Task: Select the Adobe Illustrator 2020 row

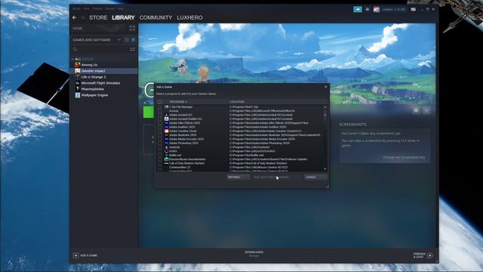Action: tap(241, 135)
